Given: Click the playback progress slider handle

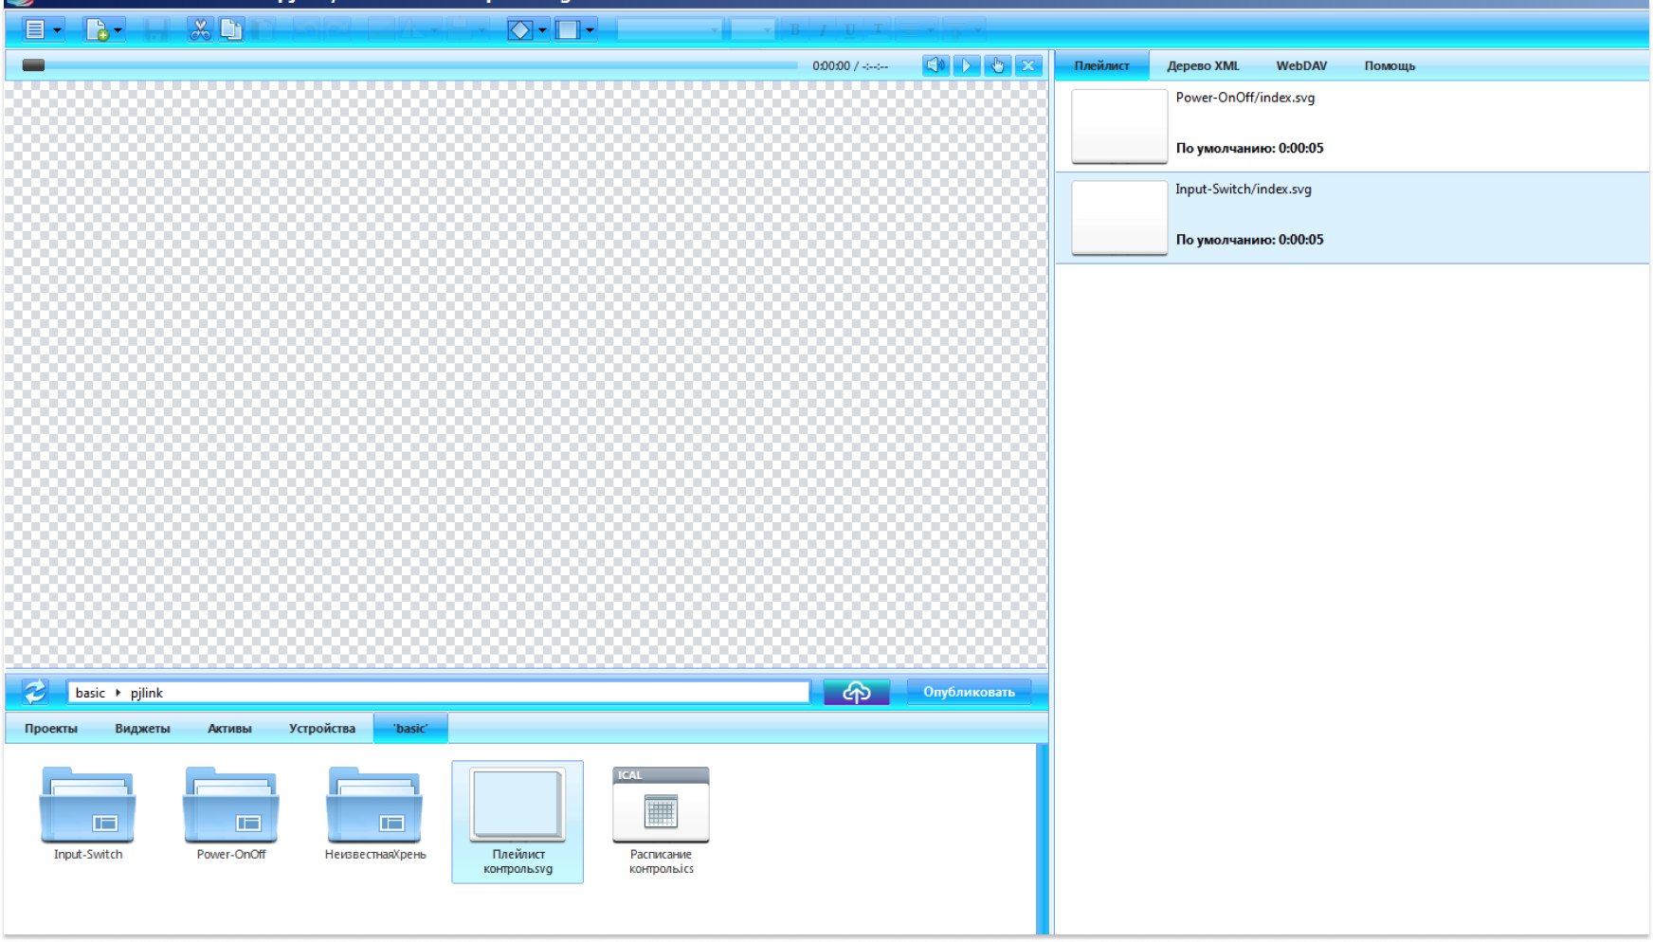Looking at the screenshot, I should coord(33,65).
